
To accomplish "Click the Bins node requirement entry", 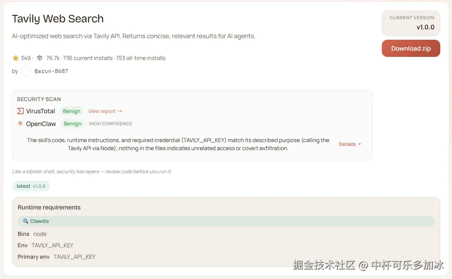I will pos(40,234).
